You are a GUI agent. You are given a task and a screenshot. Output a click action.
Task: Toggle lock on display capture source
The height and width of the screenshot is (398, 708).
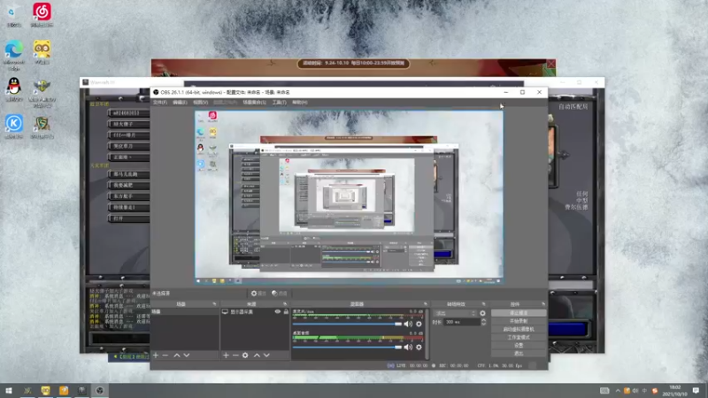(x=286, y=312)
